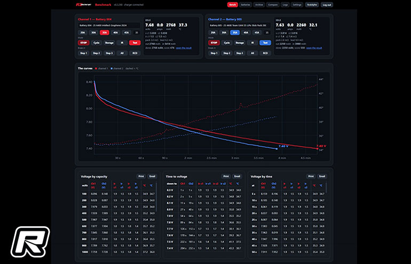Click the Red RC logo watermark
Screen dimensions: 411x264
point(30,242)
